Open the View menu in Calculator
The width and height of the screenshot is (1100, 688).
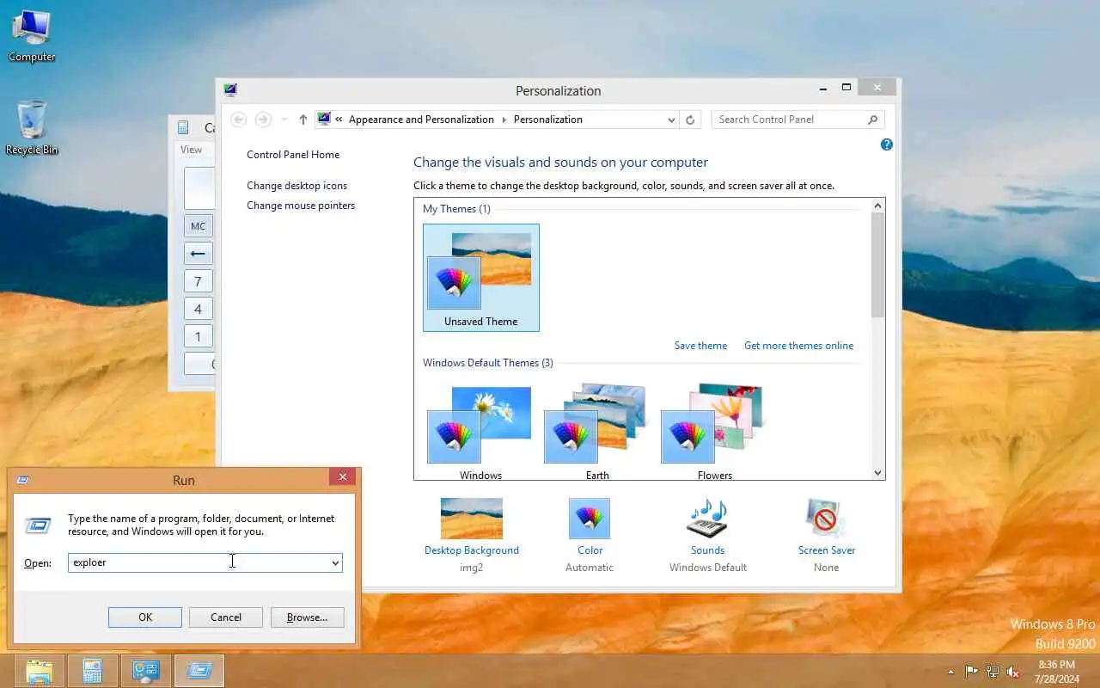tap(191, 150)
